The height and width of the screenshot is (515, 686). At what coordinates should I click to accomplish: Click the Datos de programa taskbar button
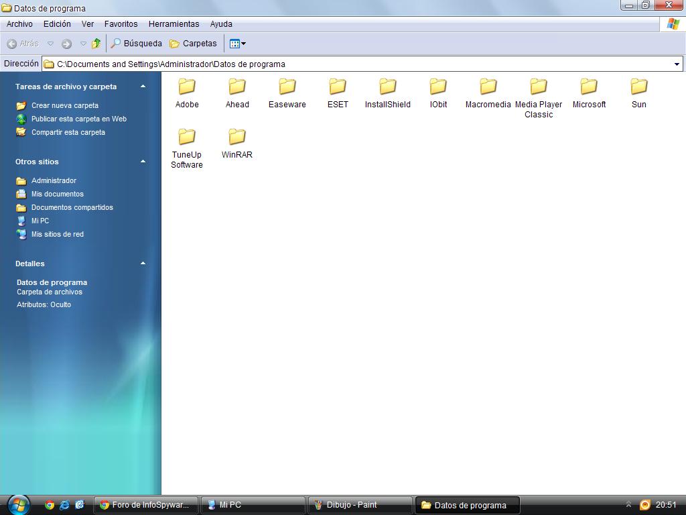(x=467, y=505)
